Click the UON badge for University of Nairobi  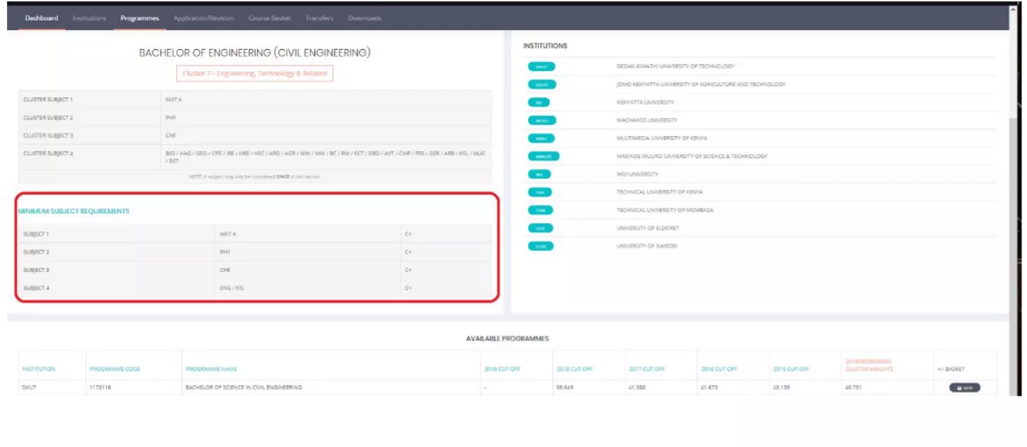[x=540, y=246]
